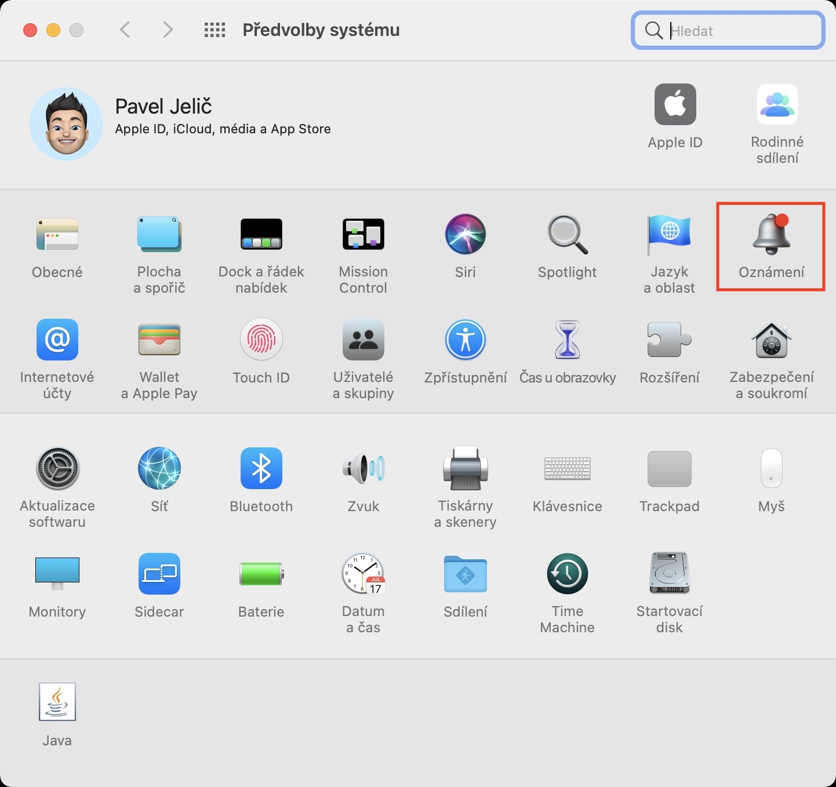This screenshot has width=836, height=787.
Task: Open Sidecar preferences
Action: tap(159, 574)
